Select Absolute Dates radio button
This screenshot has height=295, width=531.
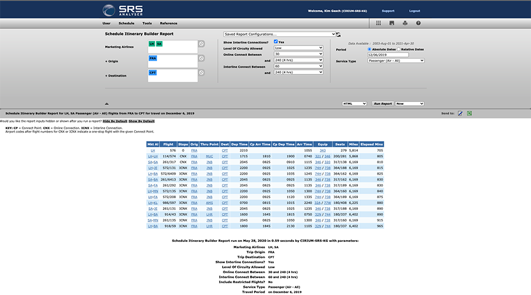click(x=370, y=49)
